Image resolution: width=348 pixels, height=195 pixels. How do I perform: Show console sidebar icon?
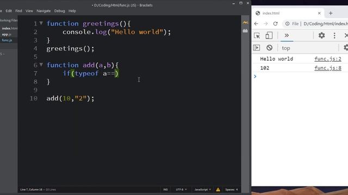257,48
